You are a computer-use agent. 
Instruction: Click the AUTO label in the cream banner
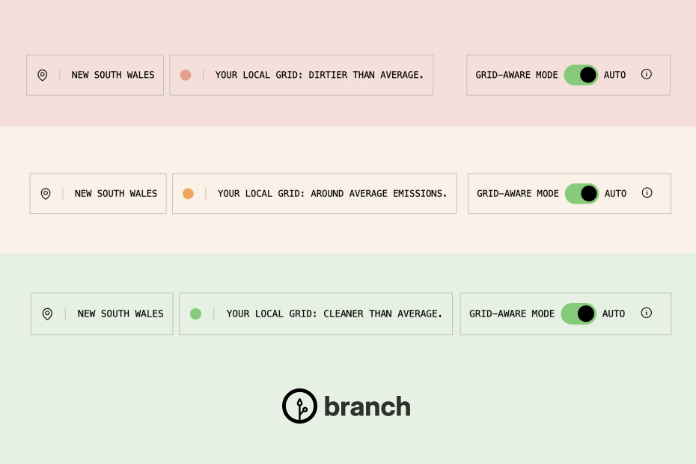pyautogui.click(x=615, y=194)
